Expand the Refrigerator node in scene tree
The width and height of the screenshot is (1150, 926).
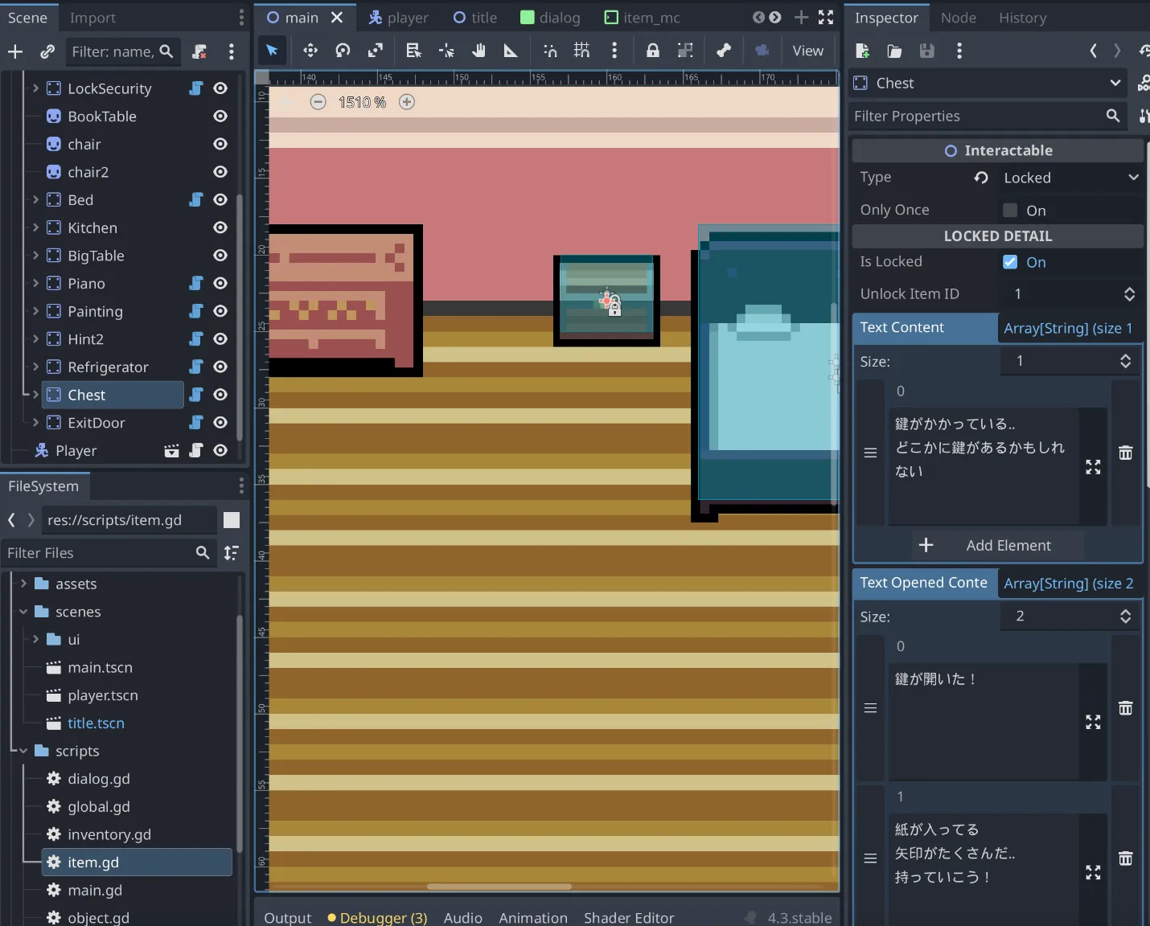click(35, 367)
